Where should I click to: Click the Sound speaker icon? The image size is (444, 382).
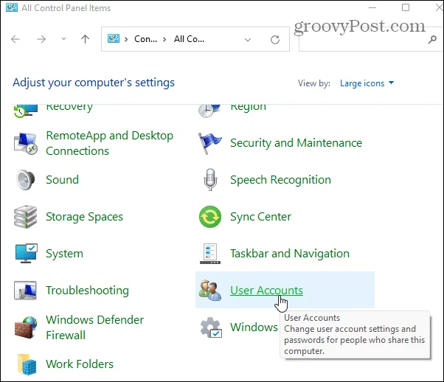click(26, 180)
